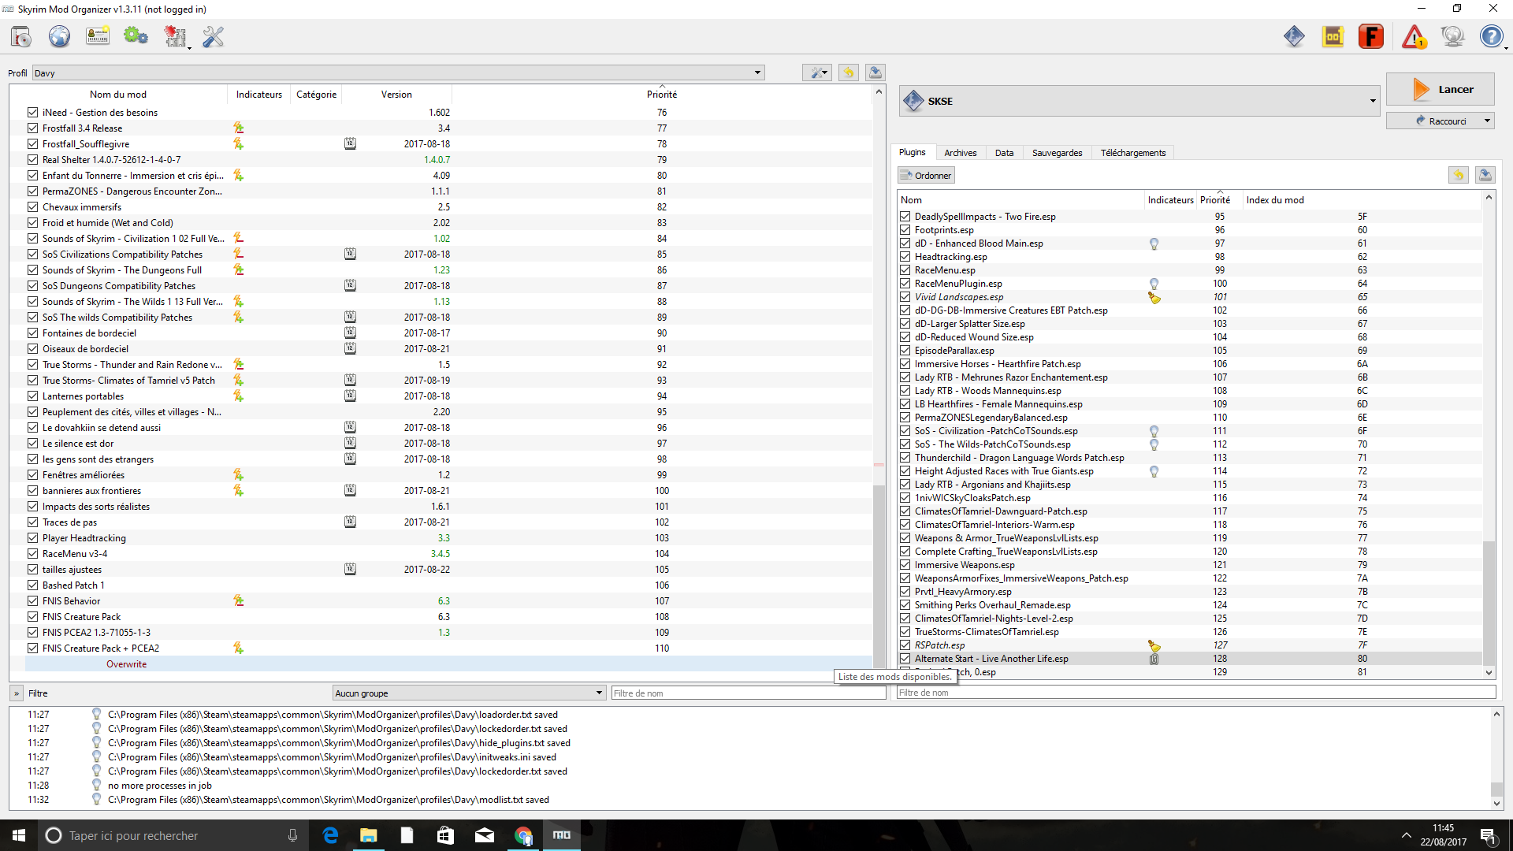The width and height of the screenshot is (1513, 851).
Task: Open File Explorer from the taskbar
Action: (369, 835)
